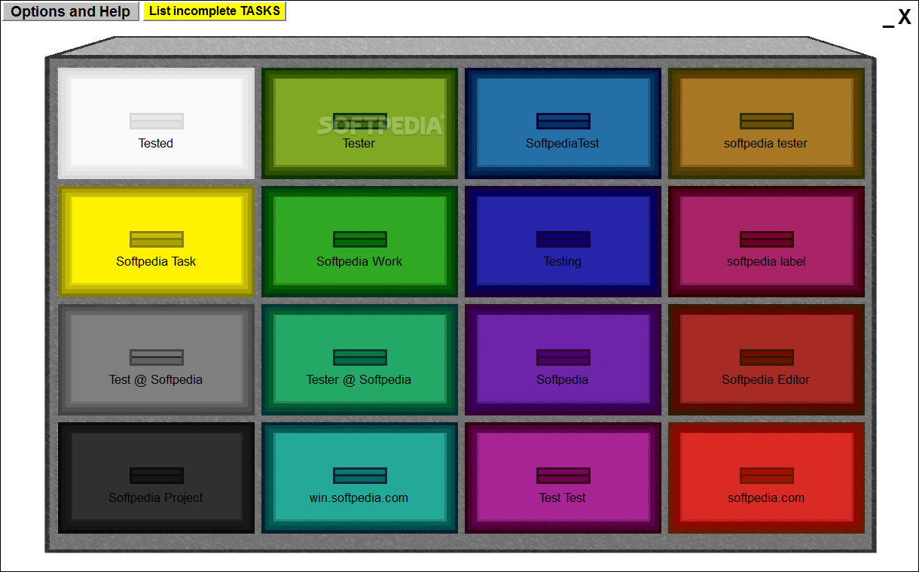Select the brown softpedia tester drawer handle
The width and height of the screenshot is (919, 572).
click(x=767, y=121)
